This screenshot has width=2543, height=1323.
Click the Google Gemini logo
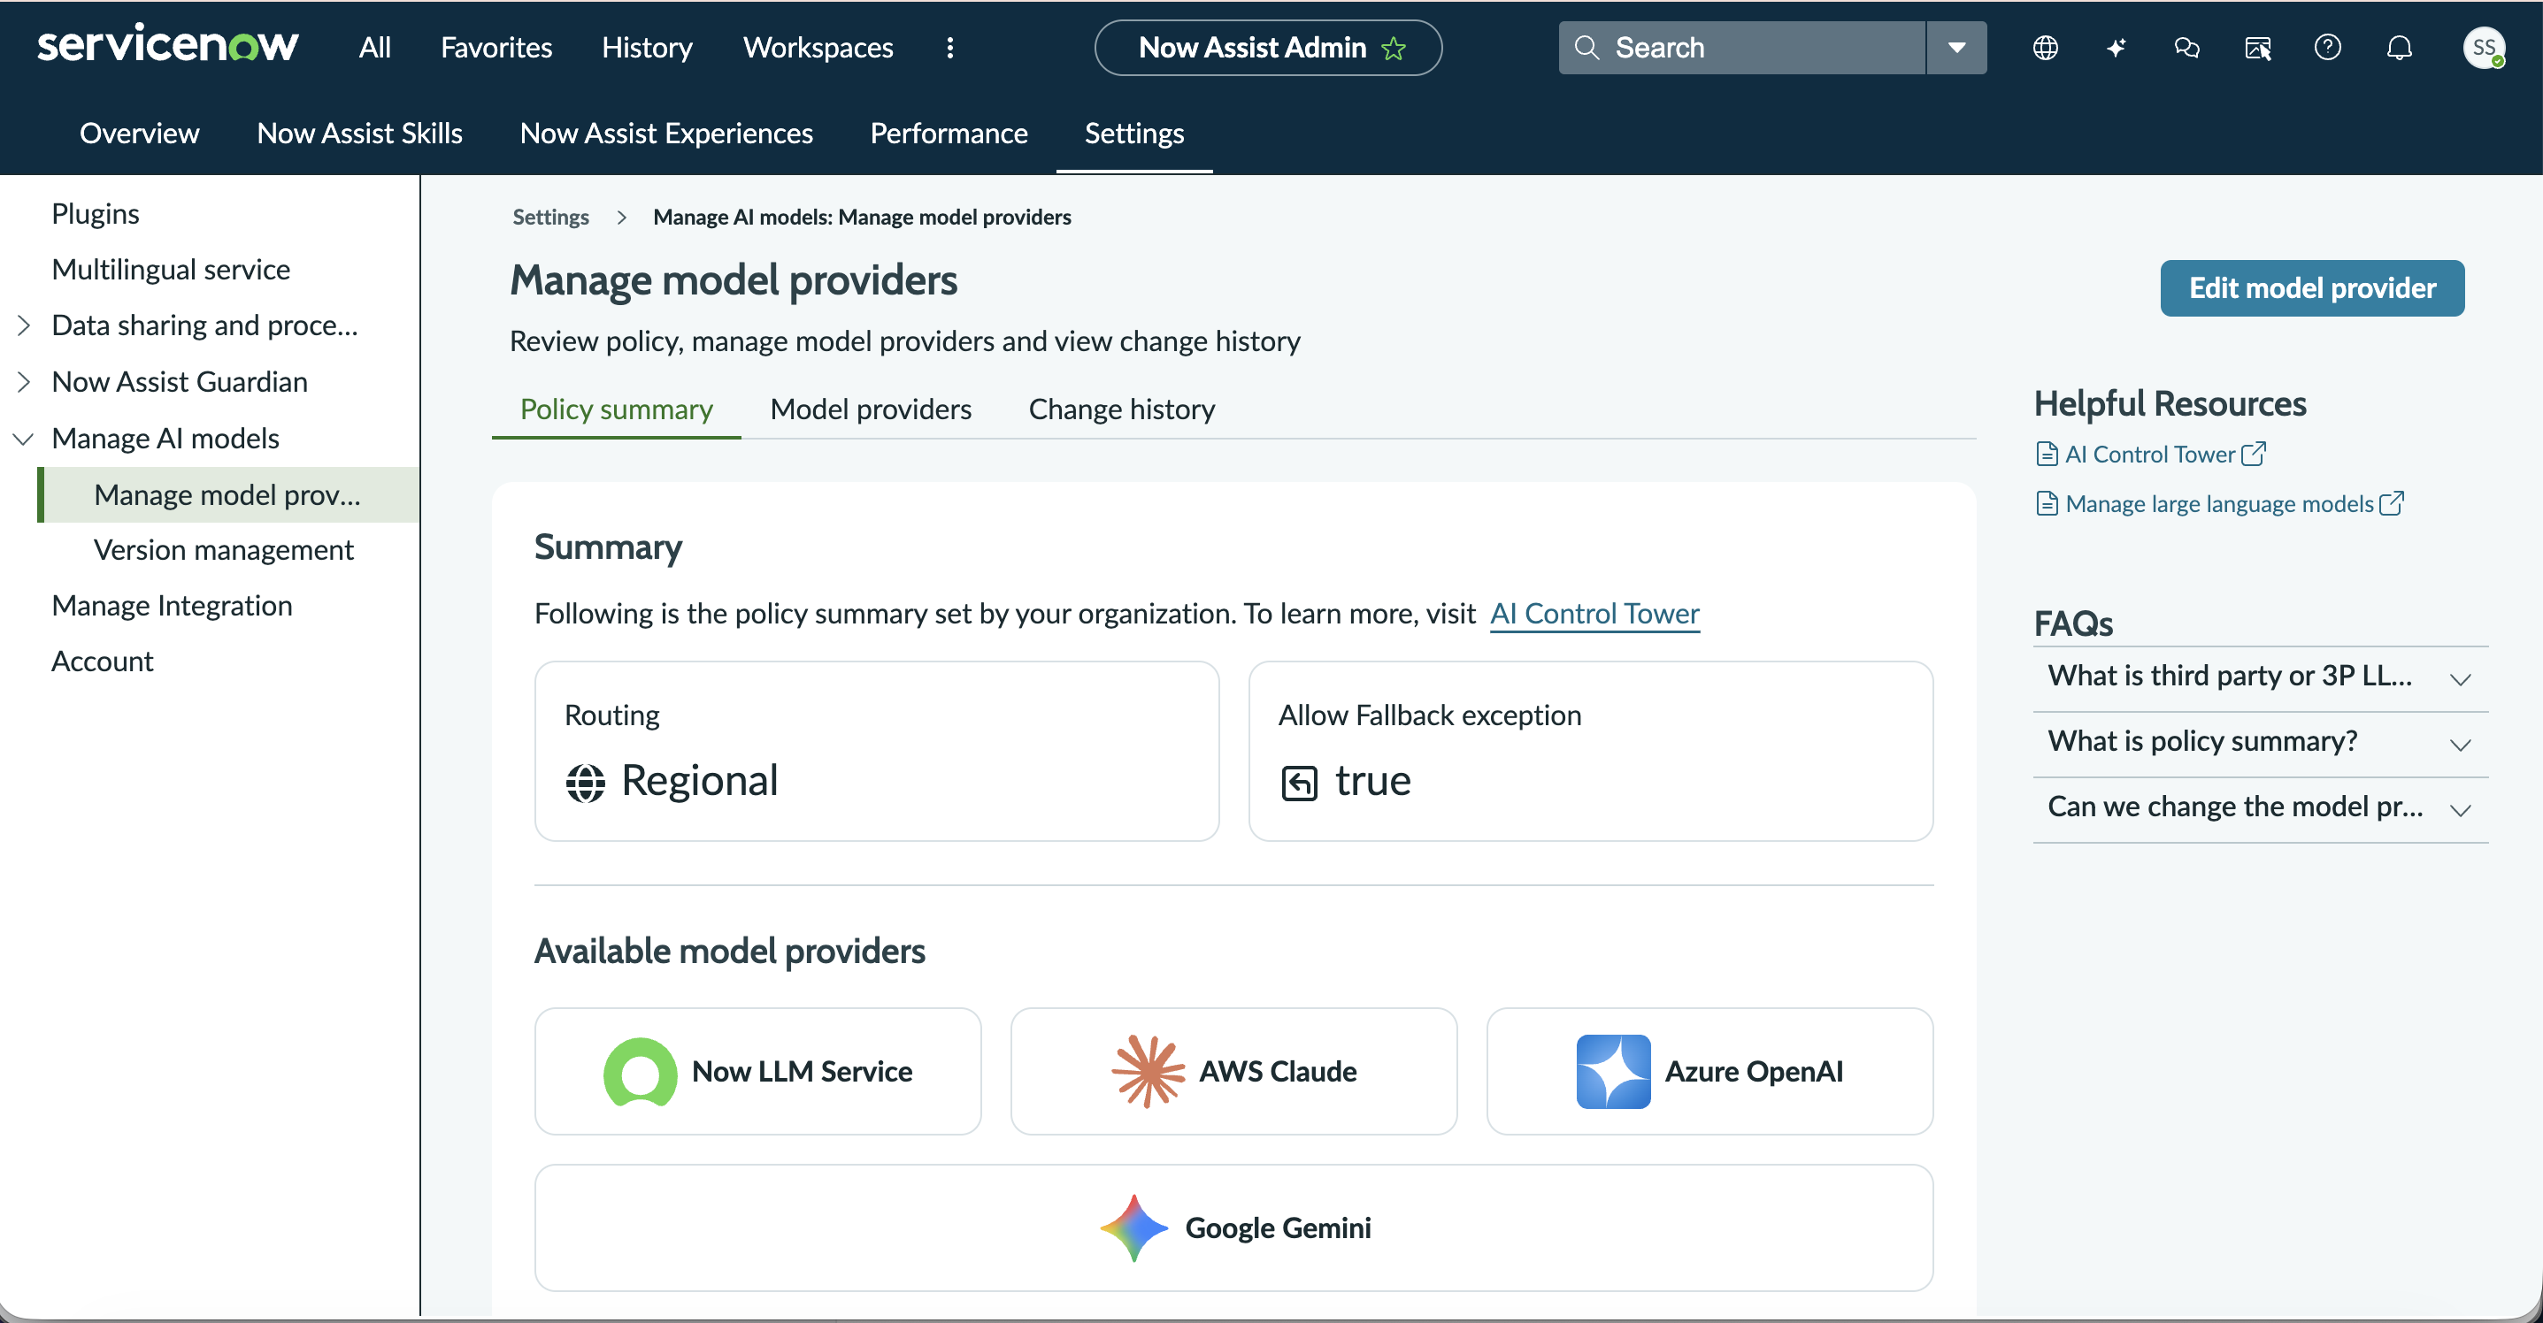[1134, 1228]
